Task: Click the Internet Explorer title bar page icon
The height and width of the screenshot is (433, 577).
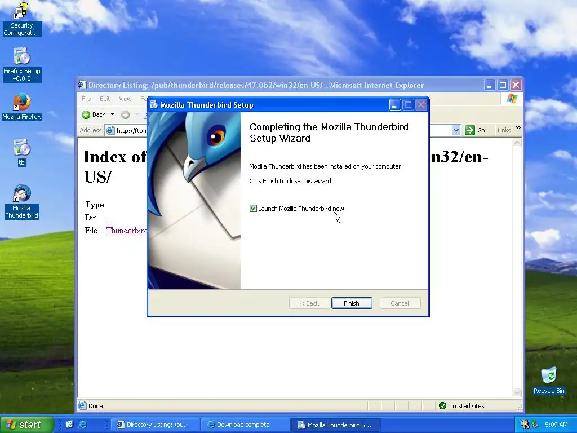Action: 82,85
